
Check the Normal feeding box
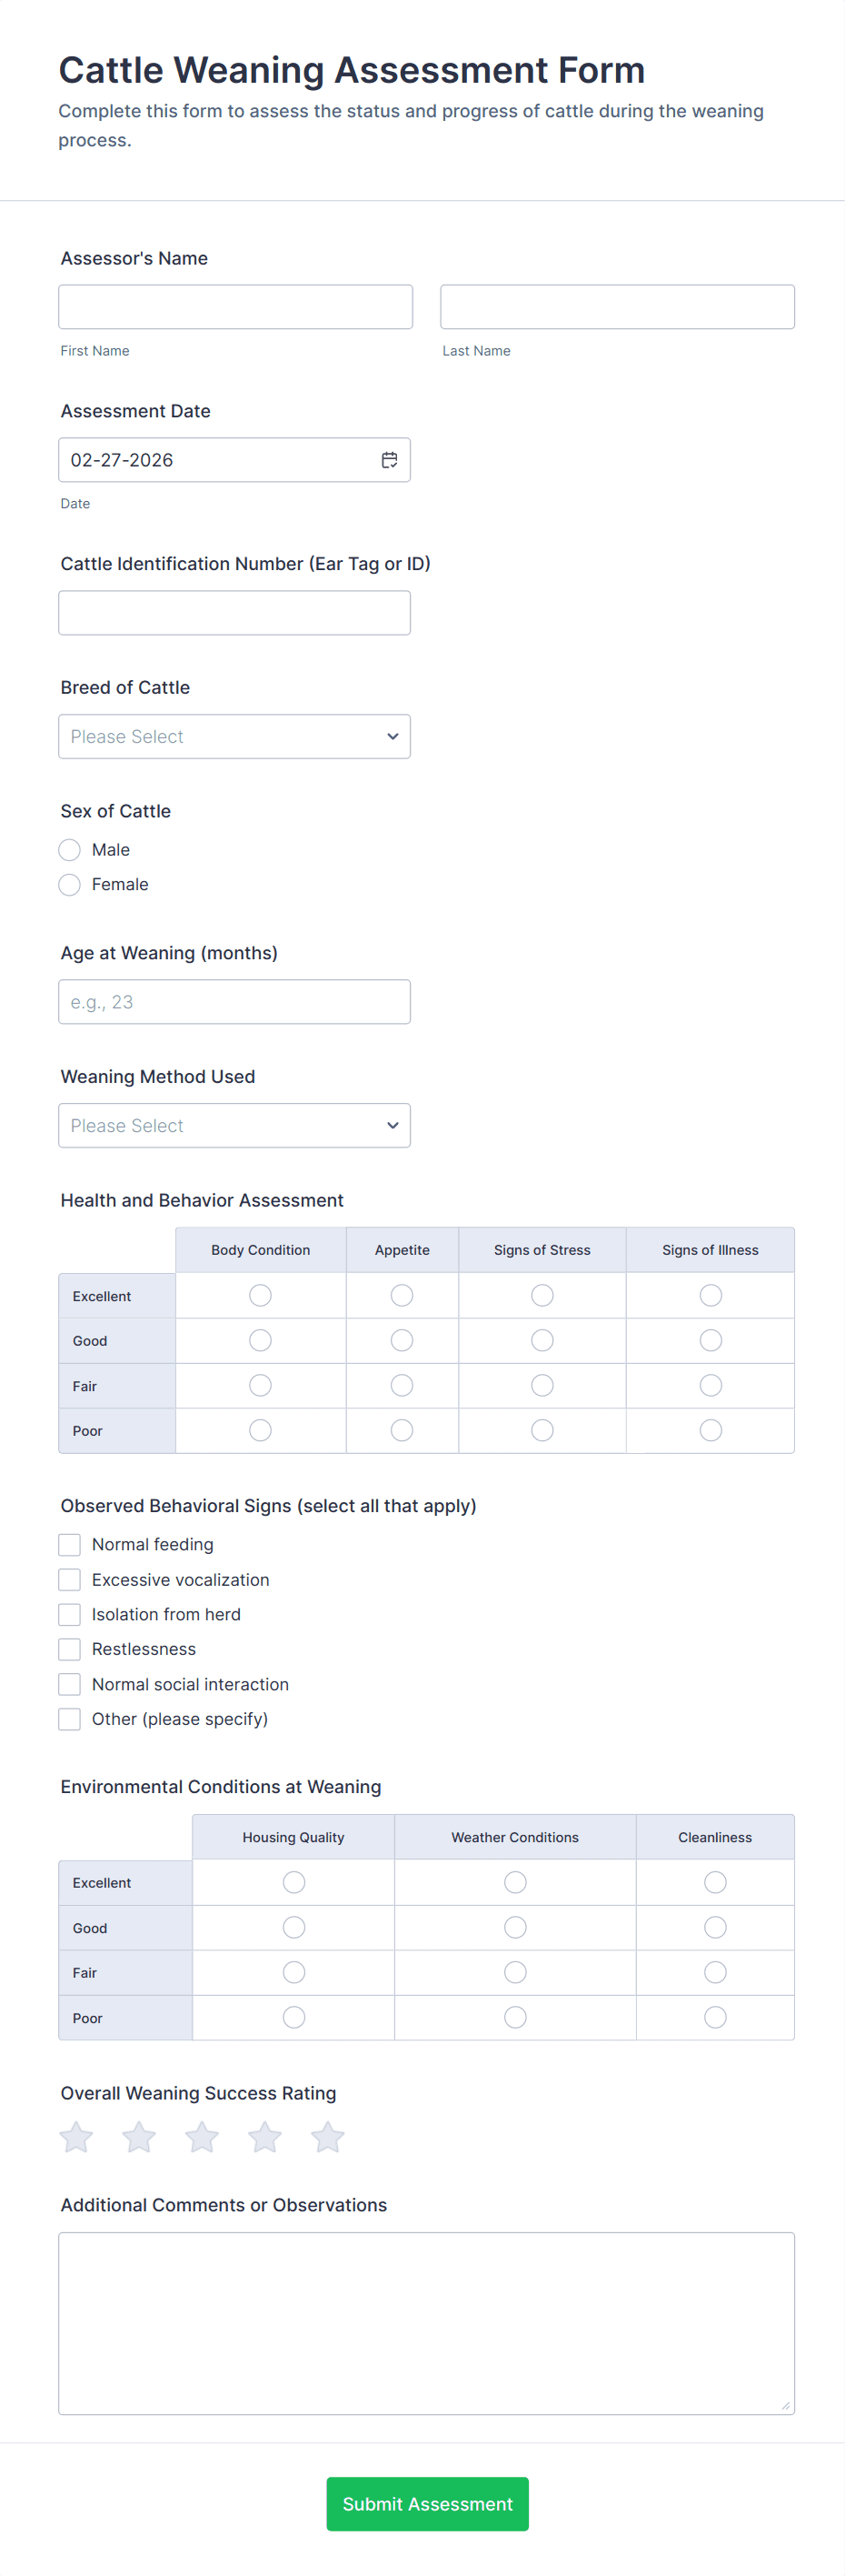(69, 1545)
